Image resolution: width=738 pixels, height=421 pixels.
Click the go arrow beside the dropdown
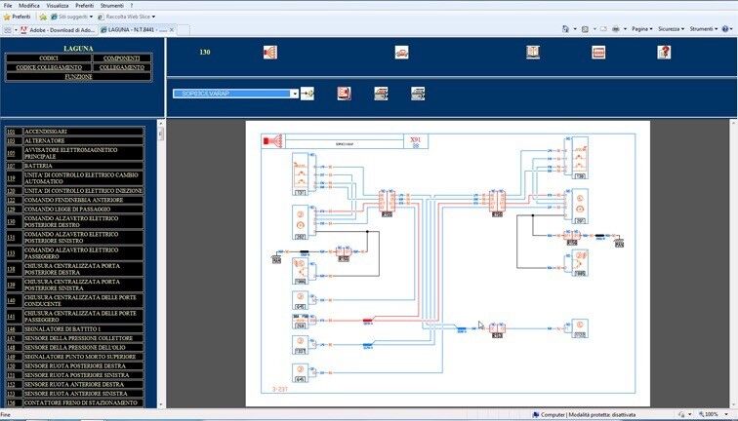[x=308, y=94]
